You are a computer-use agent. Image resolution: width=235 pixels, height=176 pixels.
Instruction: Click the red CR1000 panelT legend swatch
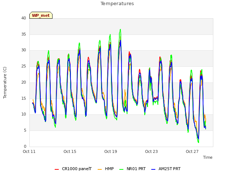point(57,169)
